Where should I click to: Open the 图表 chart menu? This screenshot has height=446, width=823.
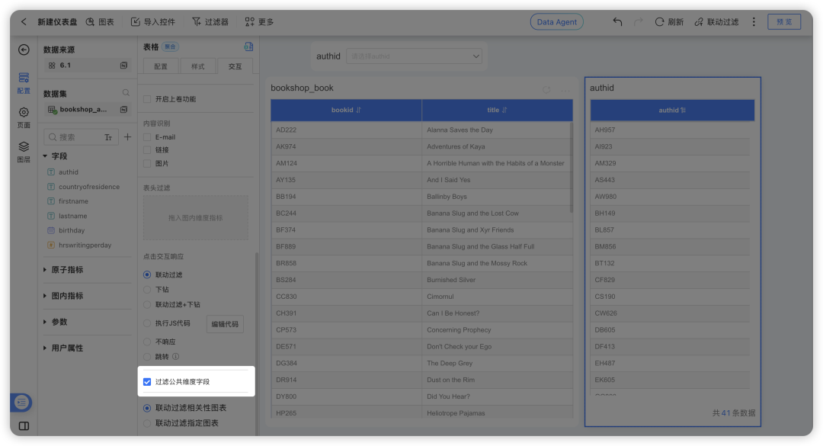pos(100,21)
